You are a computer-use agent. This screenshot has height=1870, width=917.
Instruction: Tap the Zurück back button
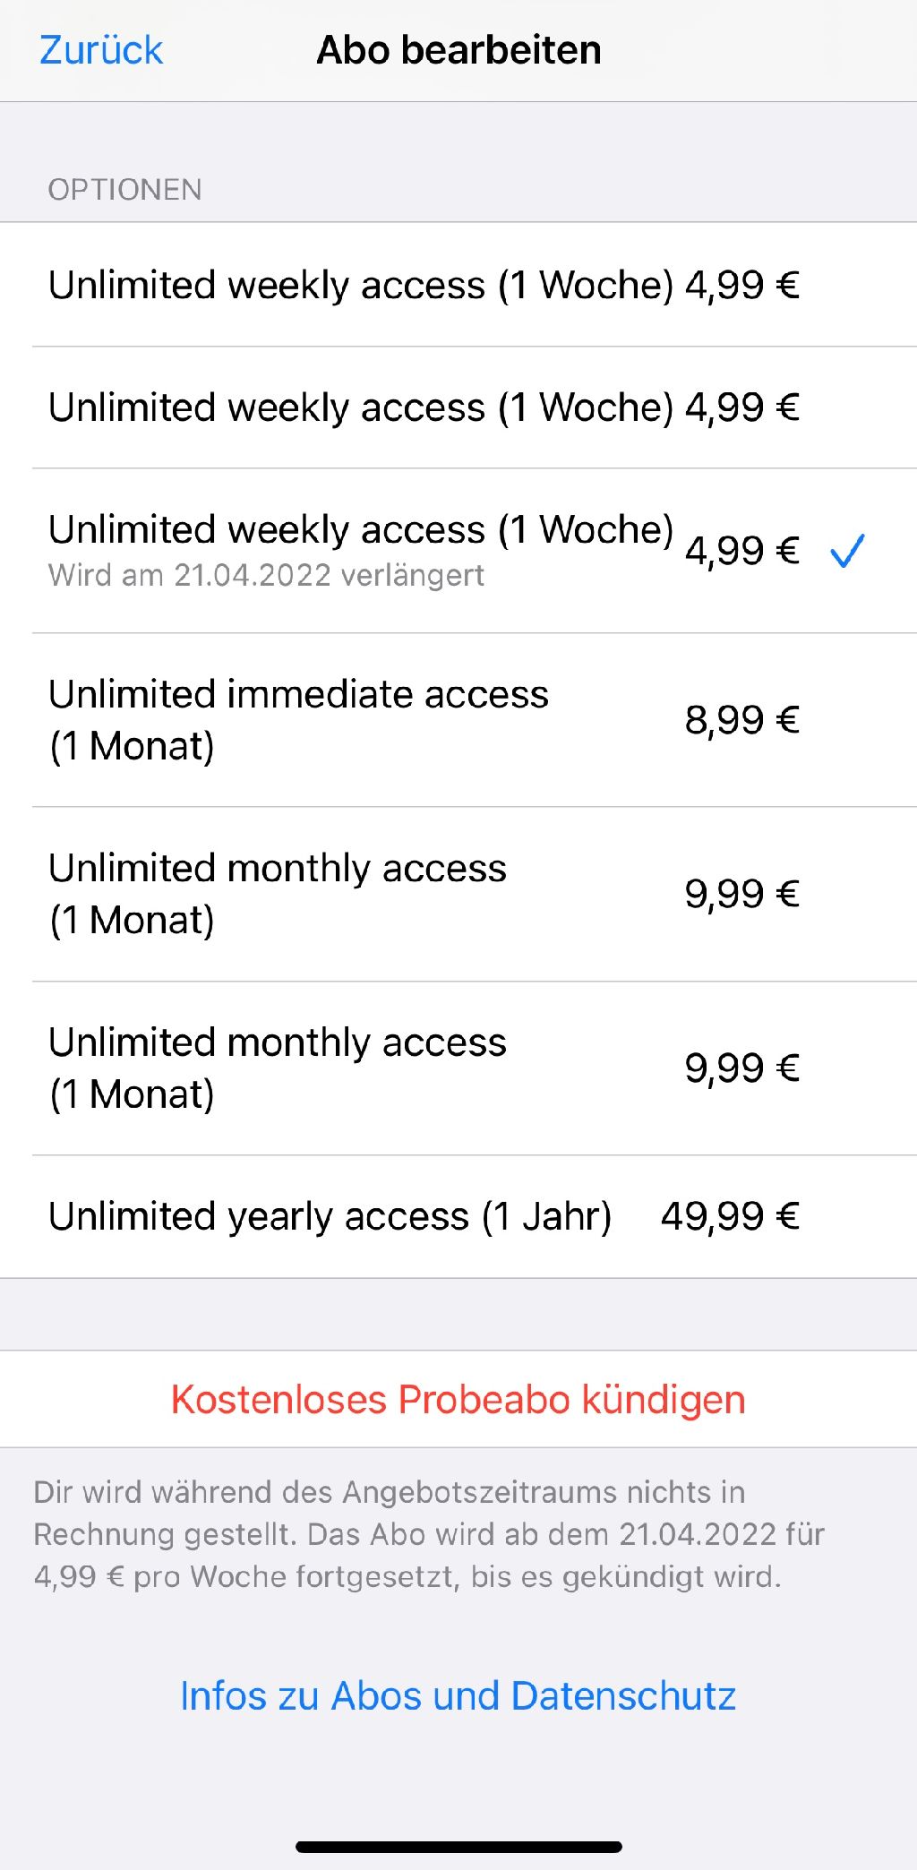pyautogui.click(x=101, y=50)
